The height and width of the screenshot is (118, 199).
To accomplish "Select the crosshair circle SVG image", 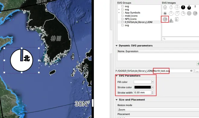I will tap(177, 7).
